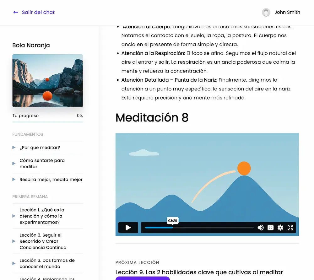This screenshot has height=280, width=314.
Task: Expand Cómo sentarte para meditar lesson
Action: pos(42,163)
